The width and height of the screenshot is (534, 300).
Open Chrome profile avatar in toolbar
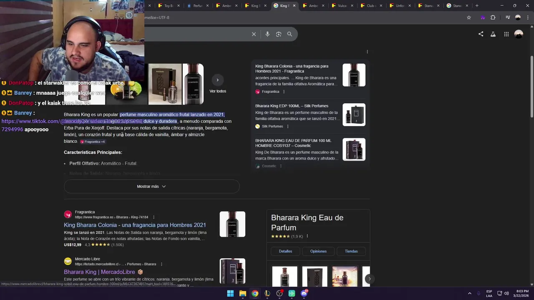coord(518,17)
